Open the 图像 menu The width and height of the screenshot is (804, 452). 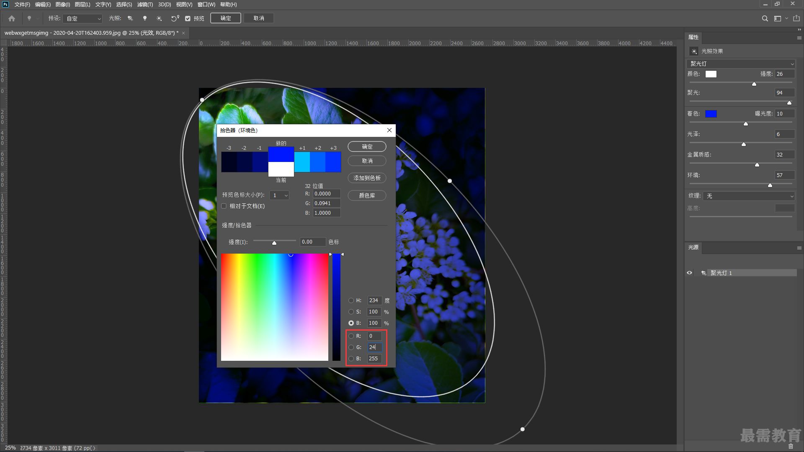point(63,5)
